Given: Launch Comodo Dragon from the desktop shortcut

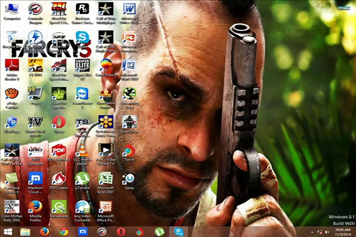Looking at the screenshot, I should (x=35, y=13).
